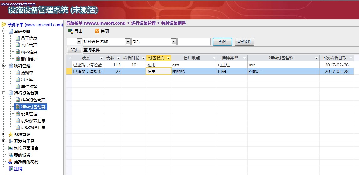359x175 pixels.
Task: Open the 特种设备名称 field dropdown
Action: pyautogui.click(x=128, y=41)
